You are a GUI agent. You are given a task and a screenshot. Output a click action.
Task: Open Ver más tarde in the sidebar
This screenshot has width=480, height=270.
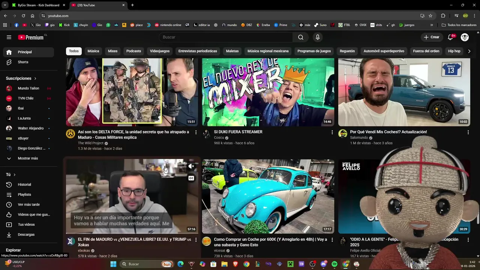coord(28,204)
